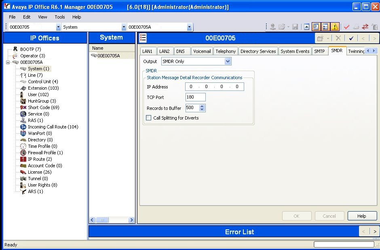
Task: Toggle the show/hide error pane warning icon
Action: click(x=335, y=27)
